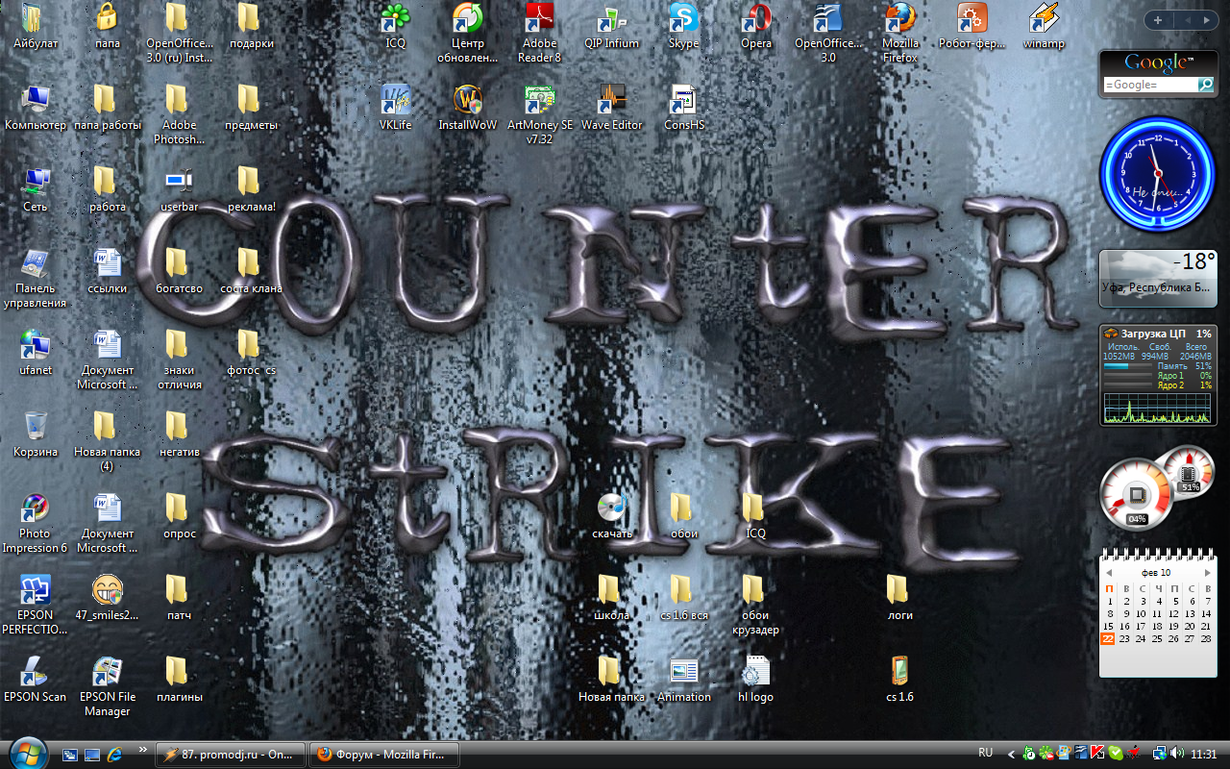1230x769 pixels.
Task: Select 47_smiles2 smiley file icon
Action: coord(107,589)
